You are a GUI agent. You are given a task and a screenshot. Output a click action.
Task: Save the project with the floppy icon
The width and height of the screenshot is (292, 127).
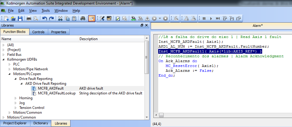click(x=20, y=18)
